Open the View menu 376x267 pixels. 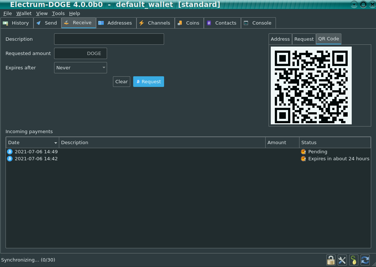click(42, 13)
